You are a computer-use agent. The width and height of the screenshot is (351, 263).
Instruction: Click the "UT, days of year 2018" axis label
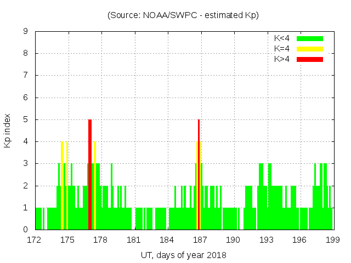click(184, 255)
